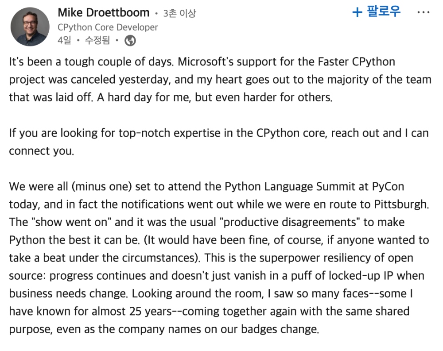
Task: Open the three-dot more options menu
Action: 423,12
